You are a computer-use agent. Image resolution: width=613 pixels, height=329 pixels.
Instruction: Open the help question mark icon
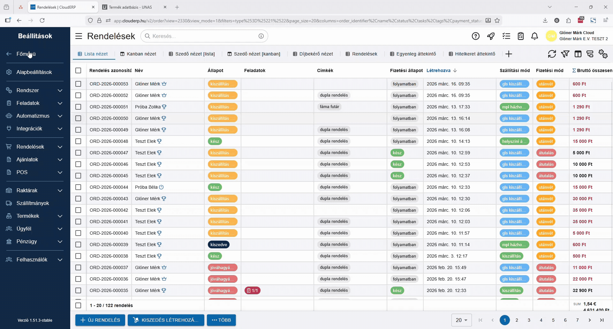[x=475, y=36]
